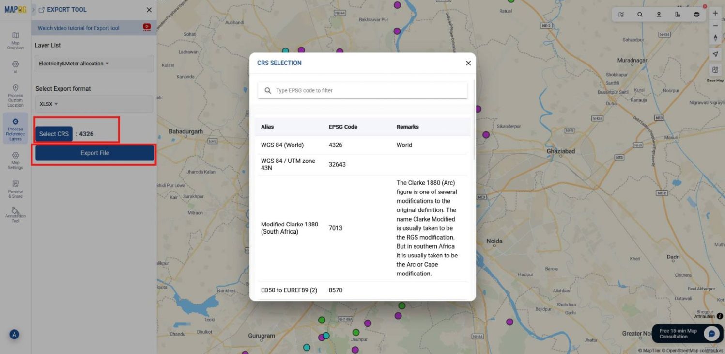The width and height of the screenshot is (725, 354).
Task: Enable the locate-me navigation arrow
Action: (x=715, y=54)
